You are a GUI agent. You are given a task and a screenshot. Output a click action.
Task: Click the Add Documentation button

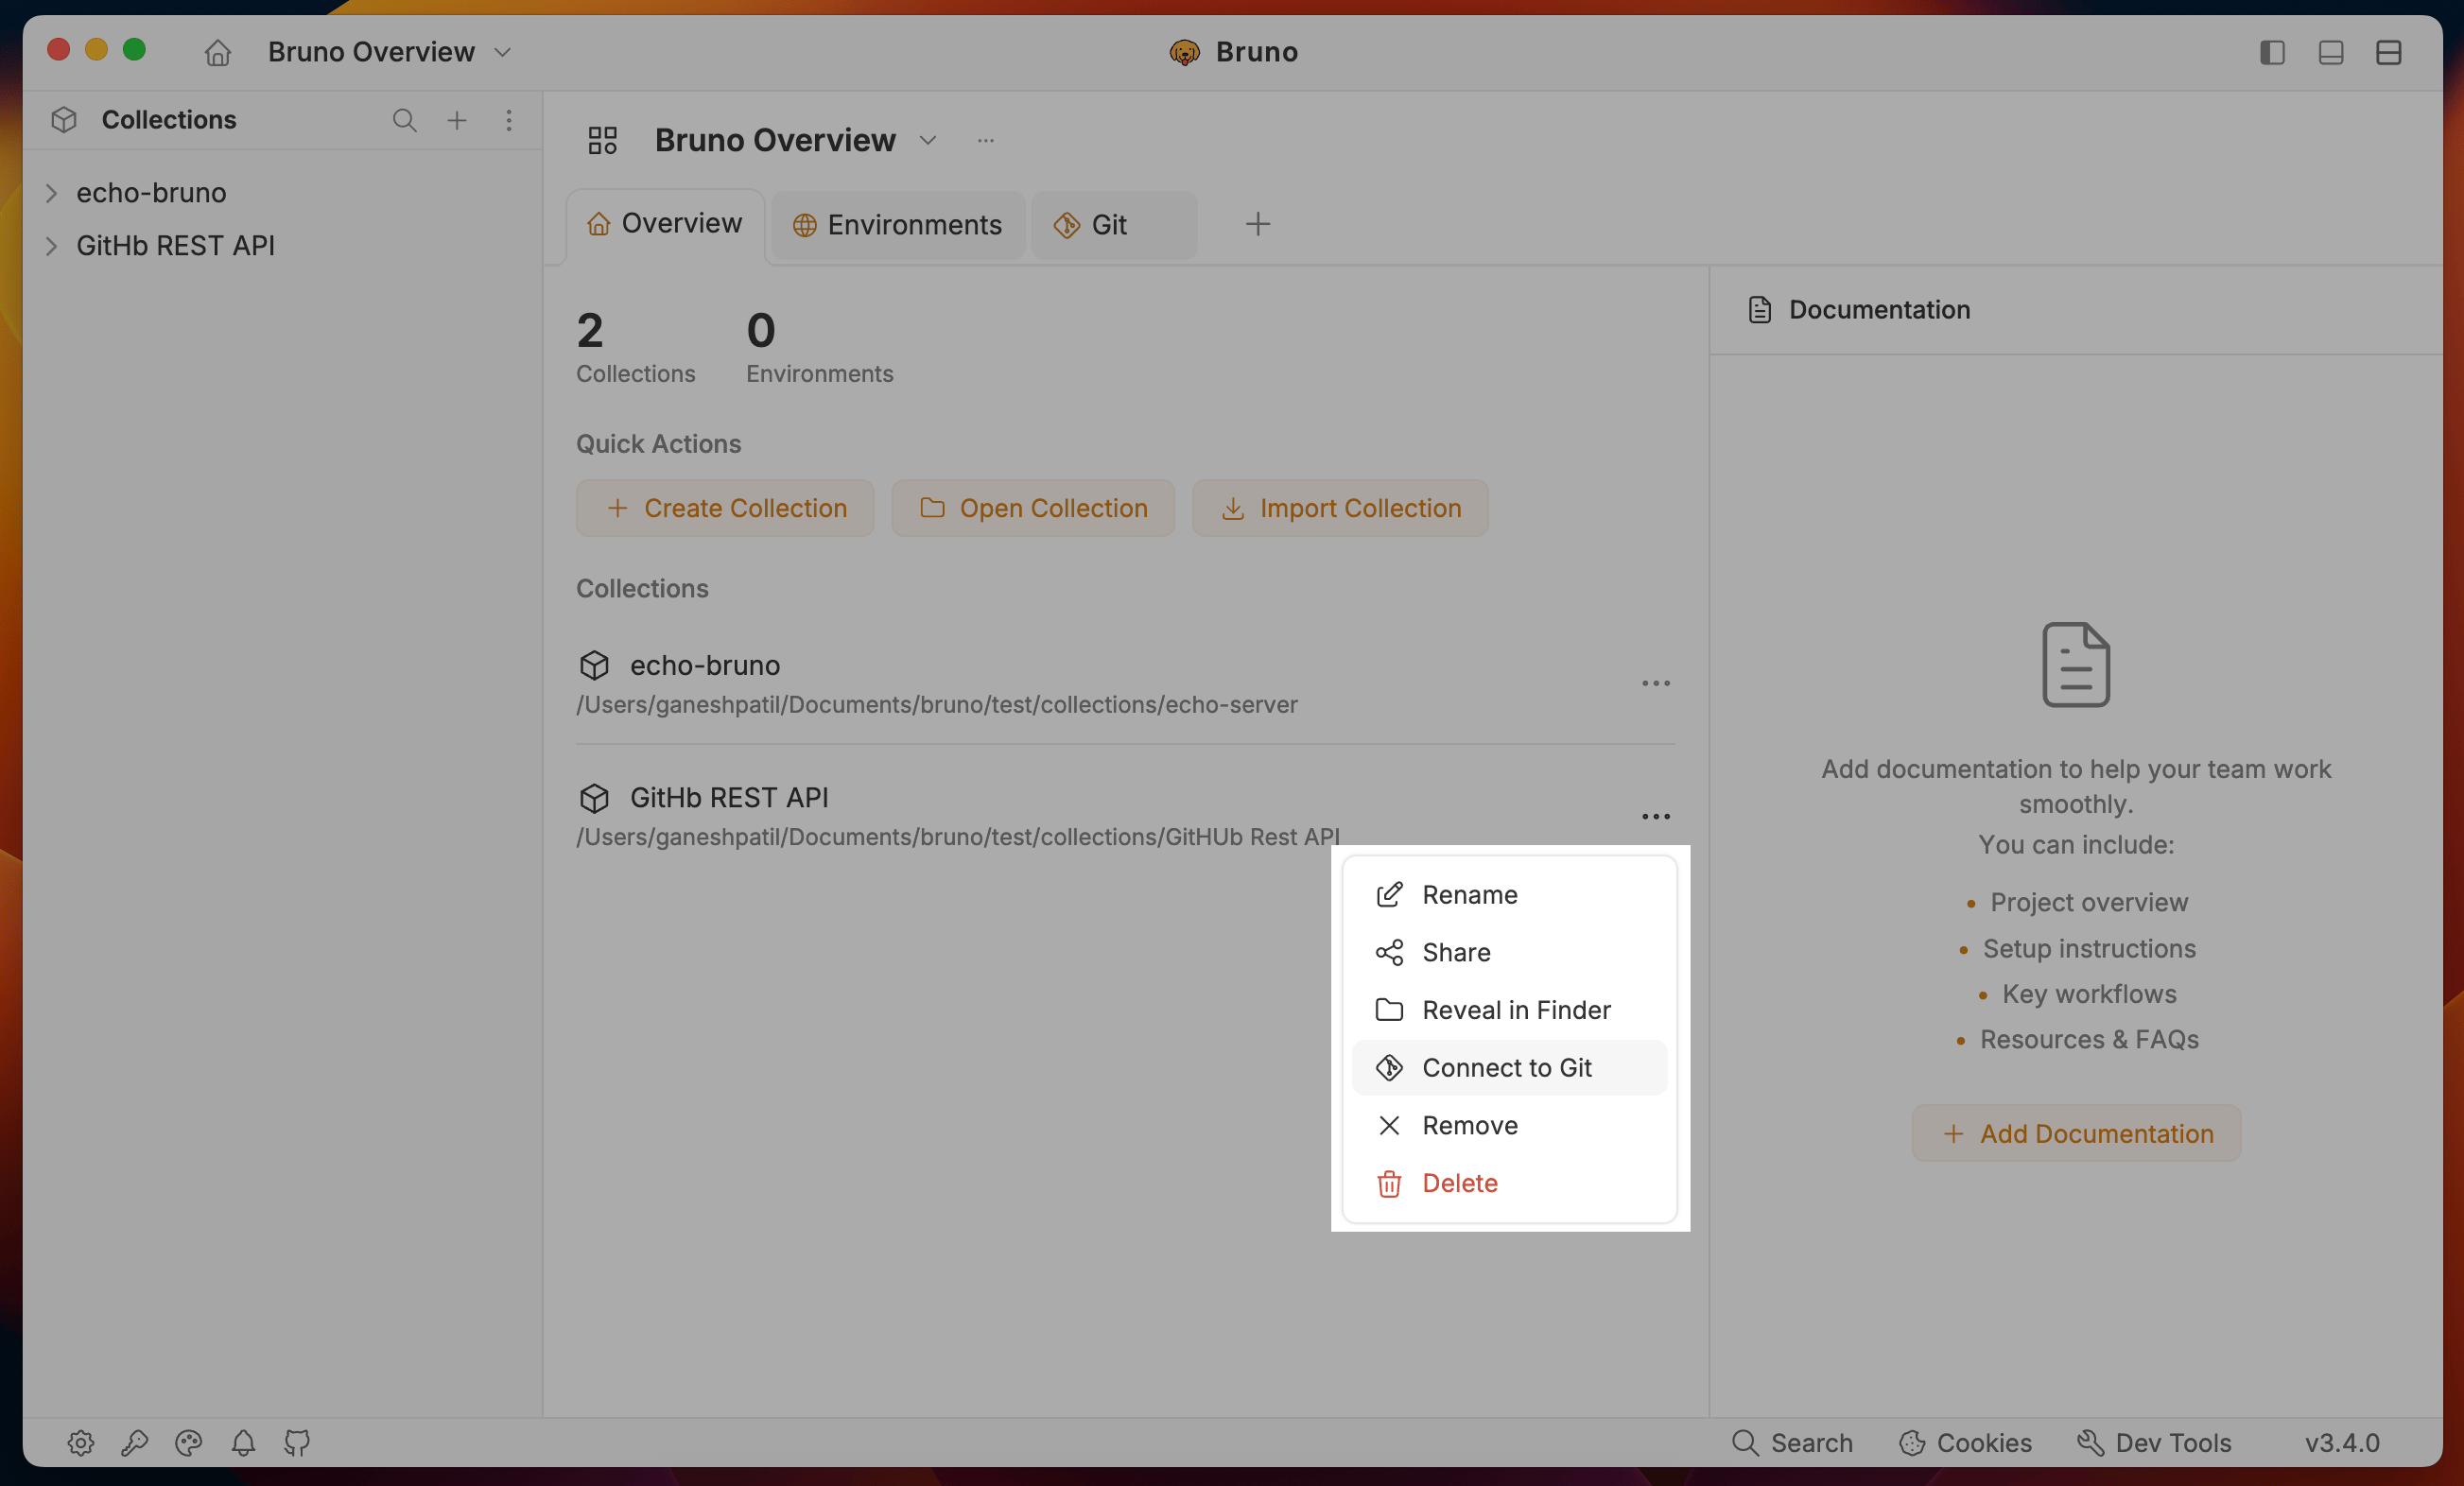coord(2075,1133)
